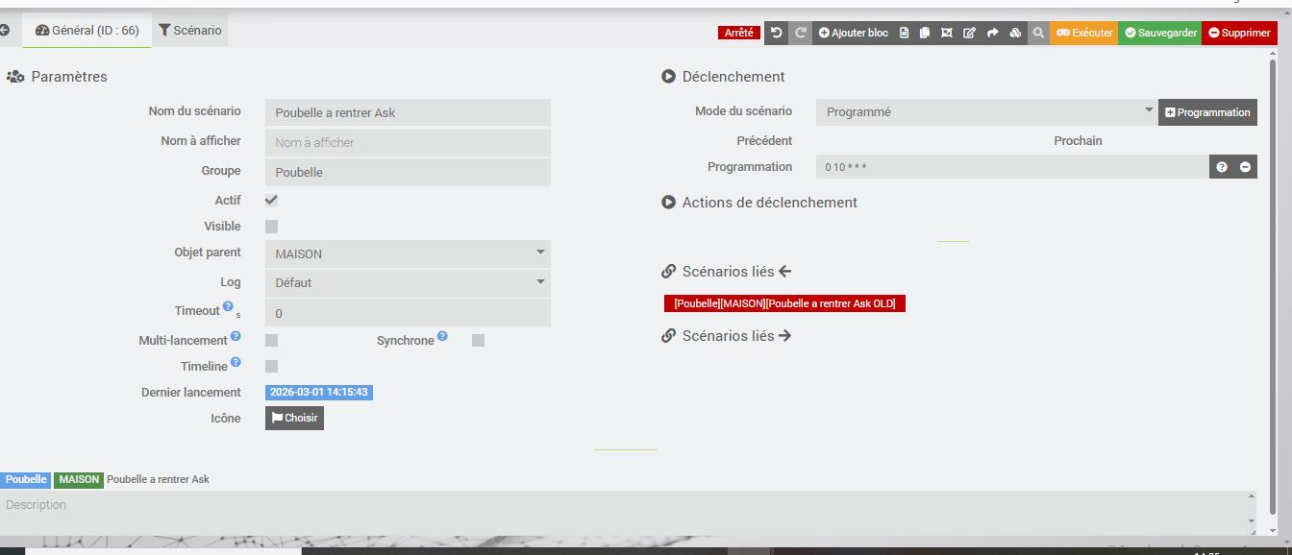Enable the Visible checkbox

(x=272, y=227)
